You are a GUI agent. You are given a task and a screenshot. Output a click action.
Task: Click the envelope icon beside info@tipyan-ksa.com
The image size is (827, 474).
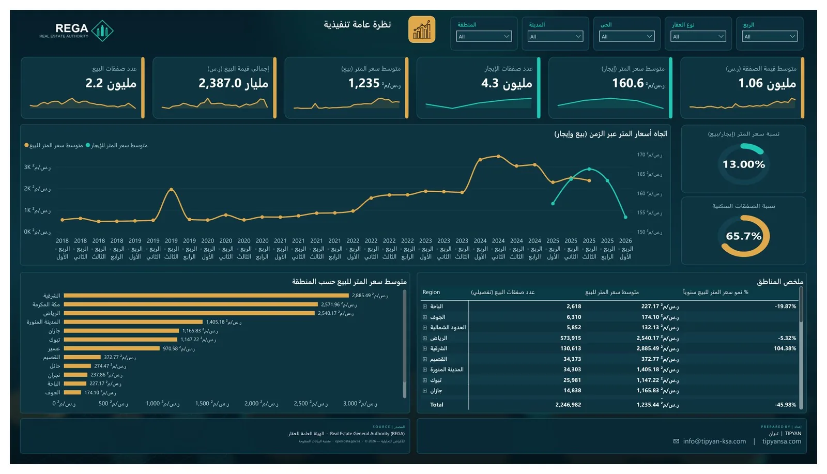[676, 441]
